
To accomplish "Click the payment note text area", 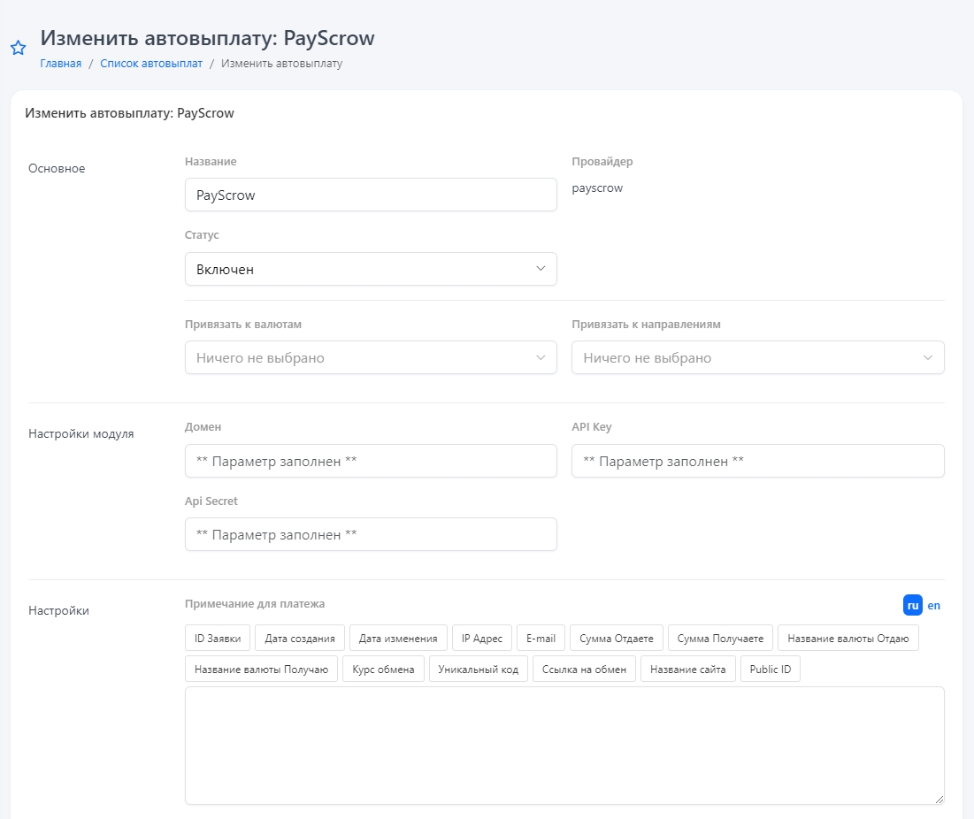I will [x=564, y=746].
